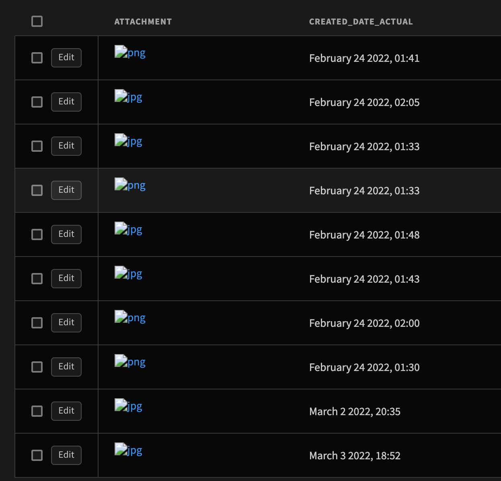The image size is (501, 481).
Task: Check the March 3 2022 row checkbox
Action: pyautogui.click(x=37, y=455)
